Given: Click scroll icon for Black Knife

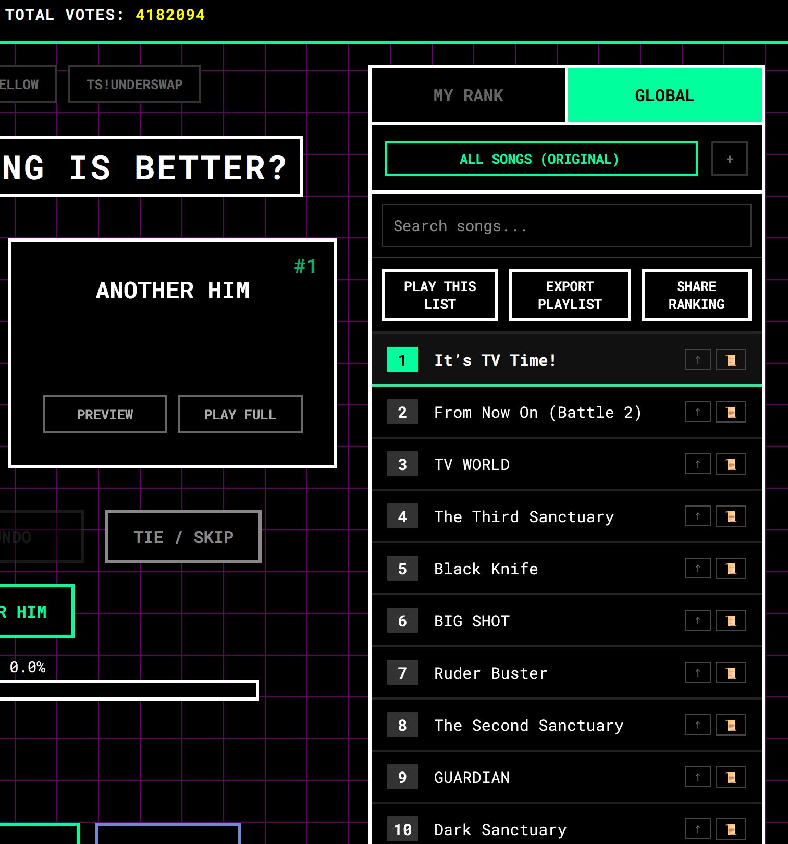Looking at the screenshot, I should pos(731,569).
